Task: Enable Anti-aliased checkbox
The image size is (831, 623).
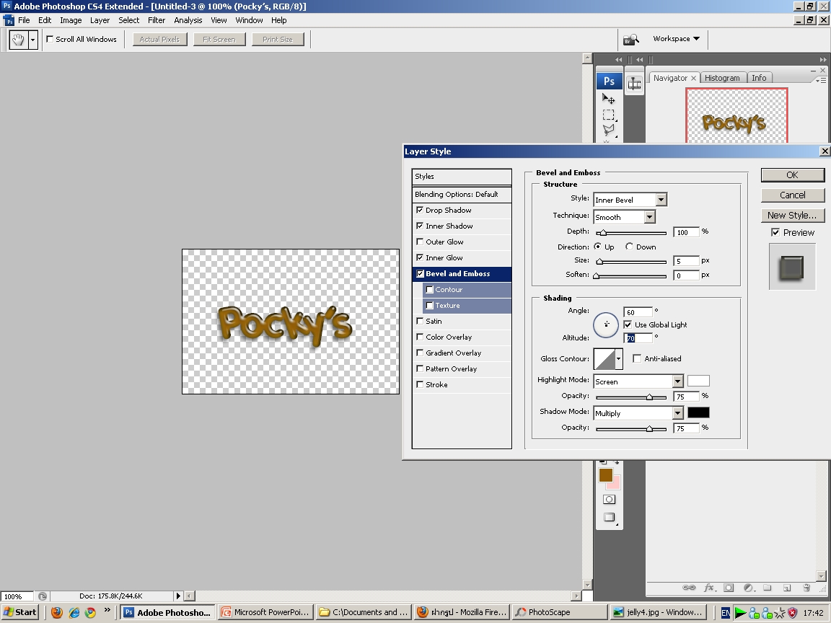Action: [x=637, y=358]
